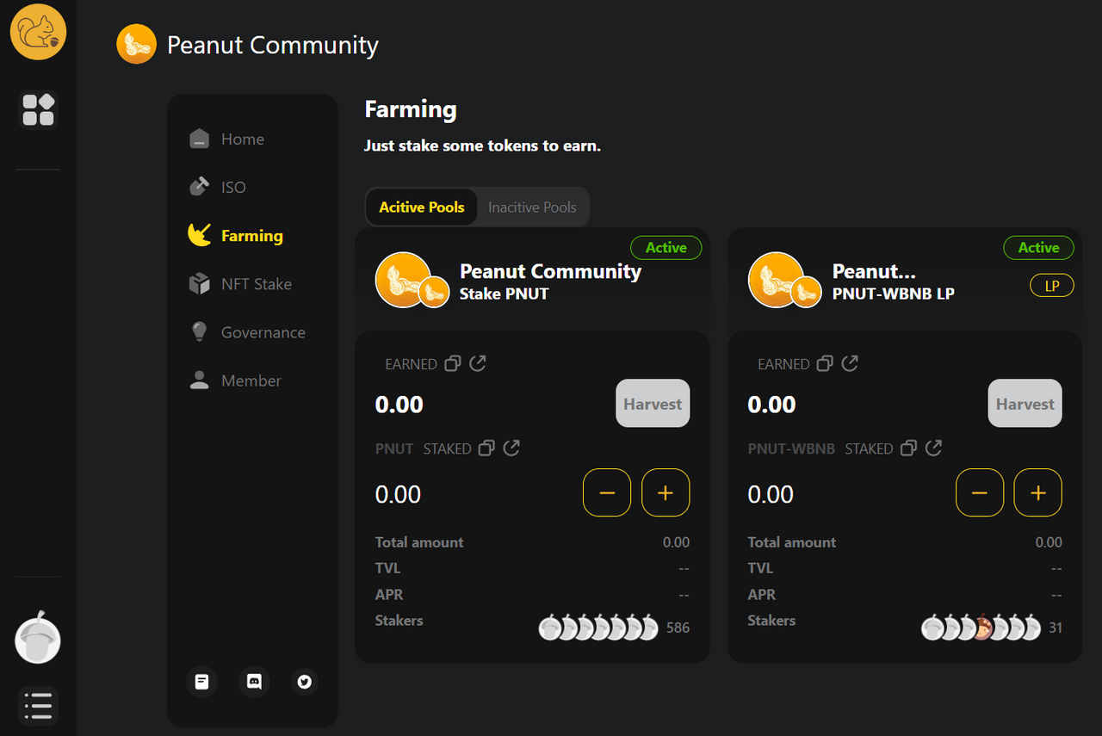Viewport: 1102px width, 736px height.
Task: Open the communities grid icon
Action: (38, 109)
